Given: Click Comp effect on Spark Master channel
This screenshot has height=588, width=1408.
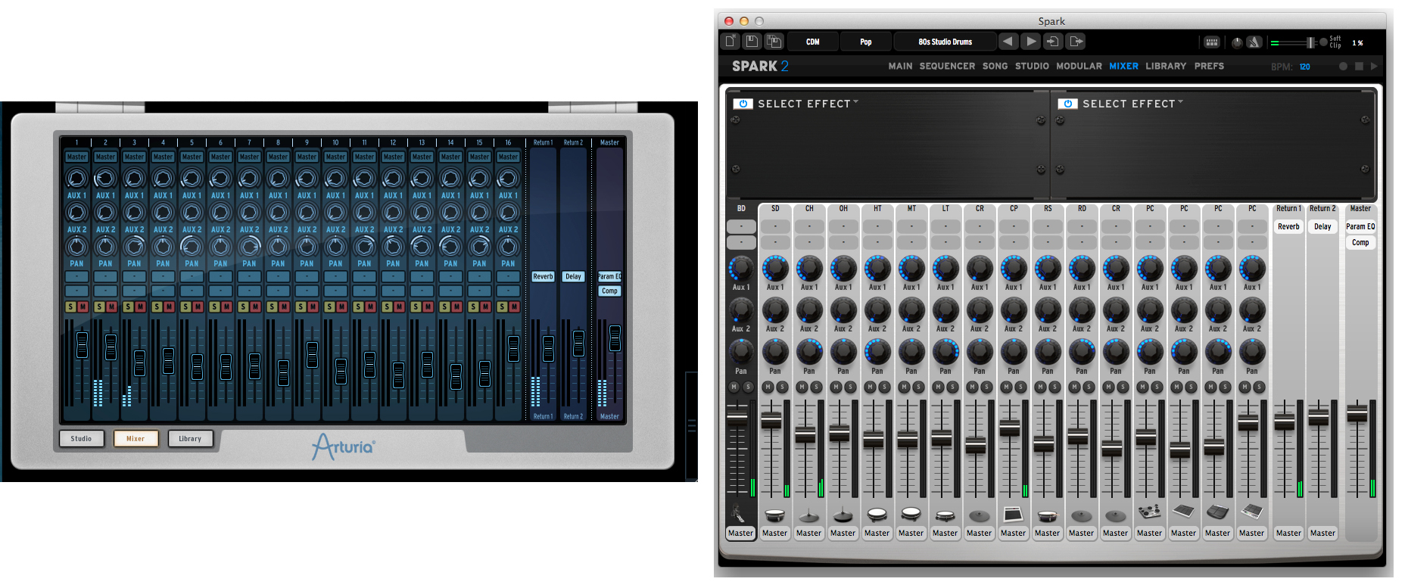Looking at the screenshot, I should click(1360, 243).
